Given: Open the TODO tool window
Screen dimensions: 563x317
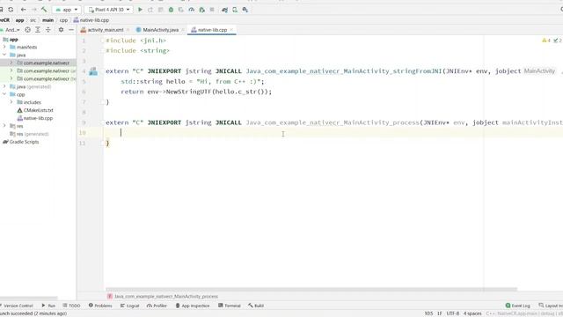Looking at the screenshot, I should (x=71, y=306).
